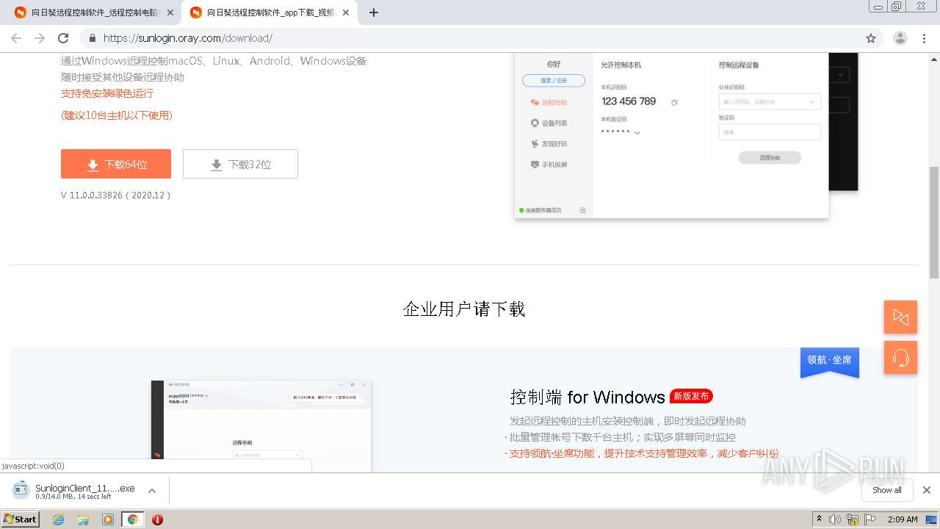Close the downloads bar
Viewport: 940px width, 529px height.
[927, 490]
